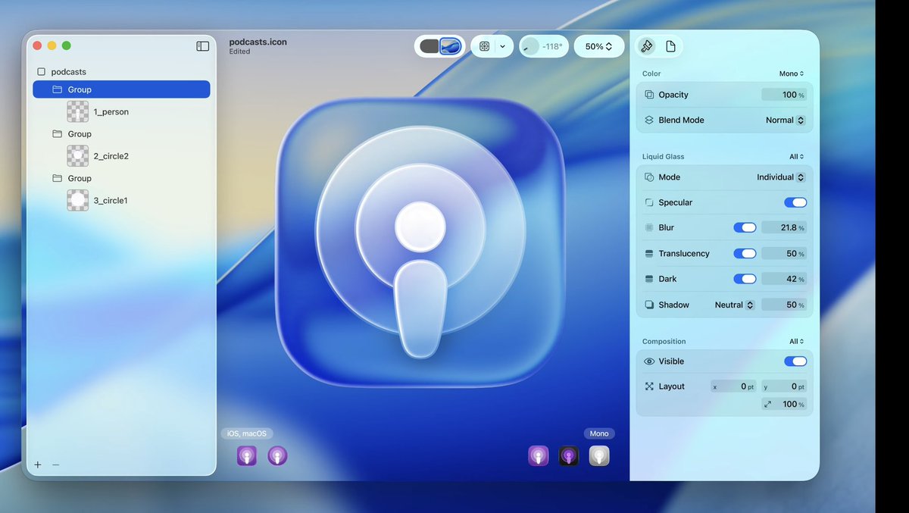The width and height of the screenshot is (909, 513).
Task: Select the dark gray canvas background swatch
Action: pyautogui.click(x=430, y=46)
